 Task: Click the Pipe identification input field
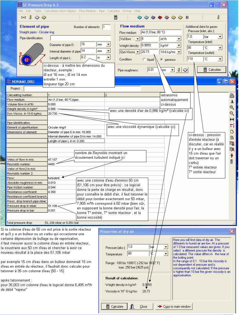click(81, 38)
